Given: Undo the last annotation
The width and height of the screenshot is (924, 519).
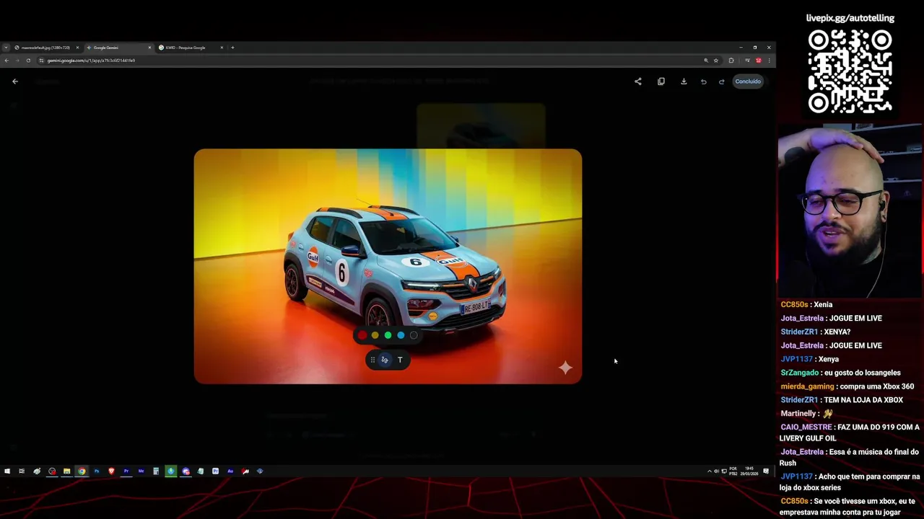Looking at the screenshot, I should (703, 81).
